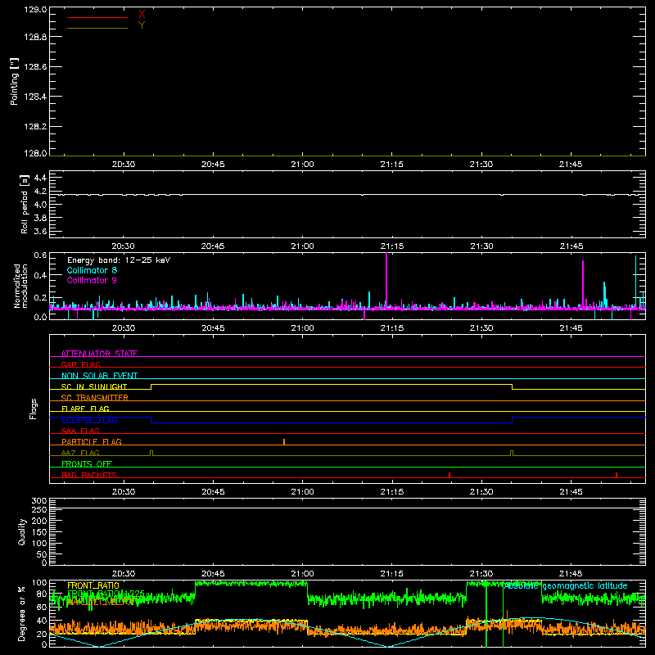The image size is (655, 655).
Task: Click the magenta spike near 21:47
Action: tap(583, 284)
